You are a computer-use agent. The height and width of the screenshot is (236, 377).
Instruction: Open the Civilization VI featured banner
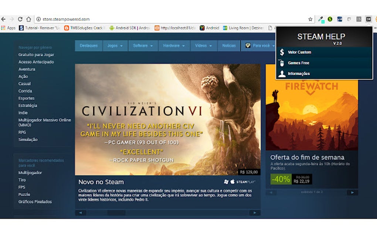pos(167,119)
